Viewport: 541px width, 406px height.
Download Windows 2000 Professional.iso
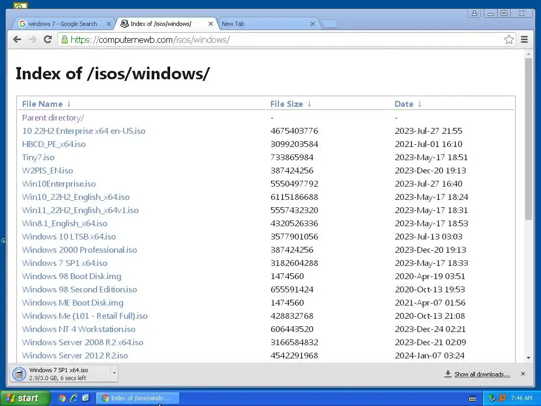(80, 250)
